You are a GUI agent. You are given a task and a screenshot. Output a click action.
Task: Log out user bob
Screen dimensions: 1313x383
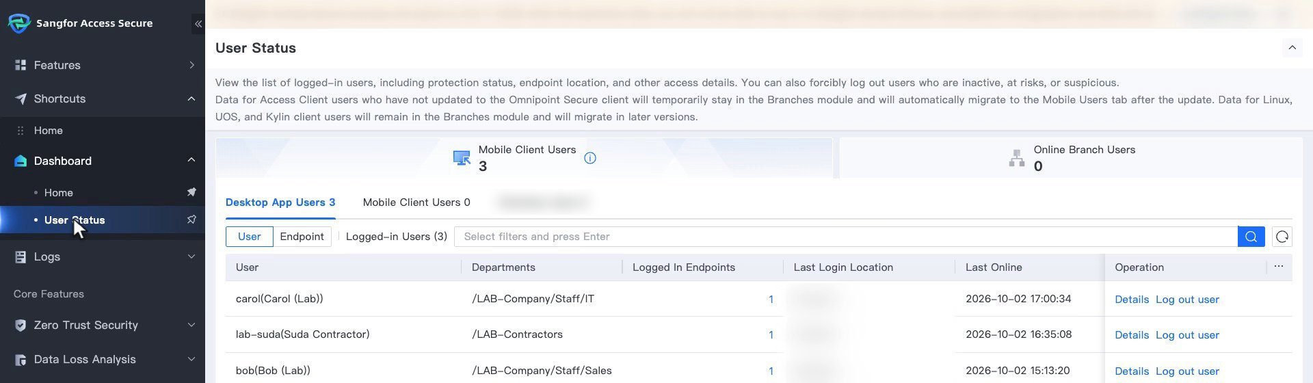tap(1187, 371)
